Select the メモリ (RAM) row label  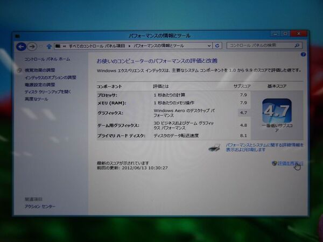click(x=111, y=103)
